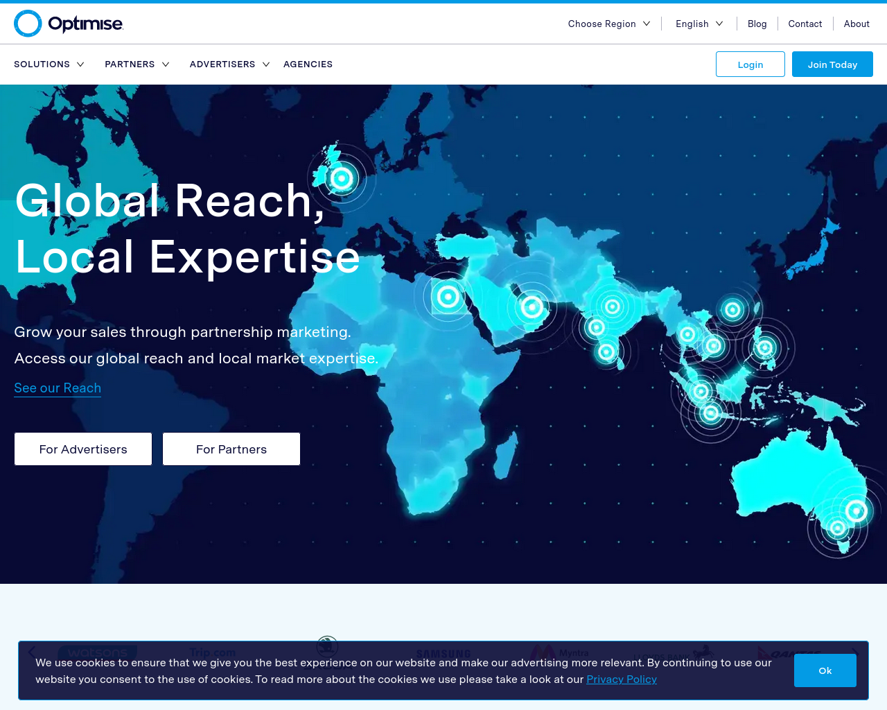Click the Login button
This screenshot has height=710, width=887.
tap(750, 64)
